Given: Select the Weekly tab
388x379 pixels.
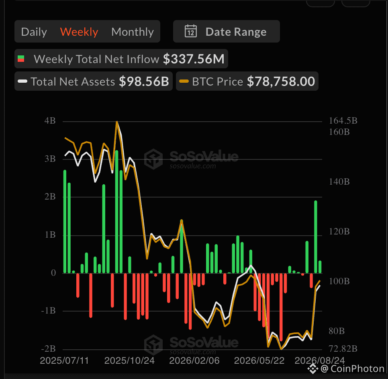Looking at the screenshot, I should pyautogui.click(x=79, y=32).
